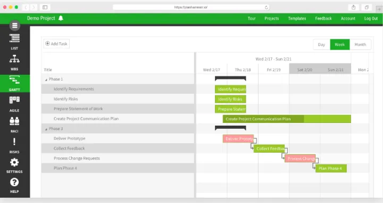Select the Plan Phase 4 Gantt bar
Screen dimensions: 383x203
coord(331,168)
